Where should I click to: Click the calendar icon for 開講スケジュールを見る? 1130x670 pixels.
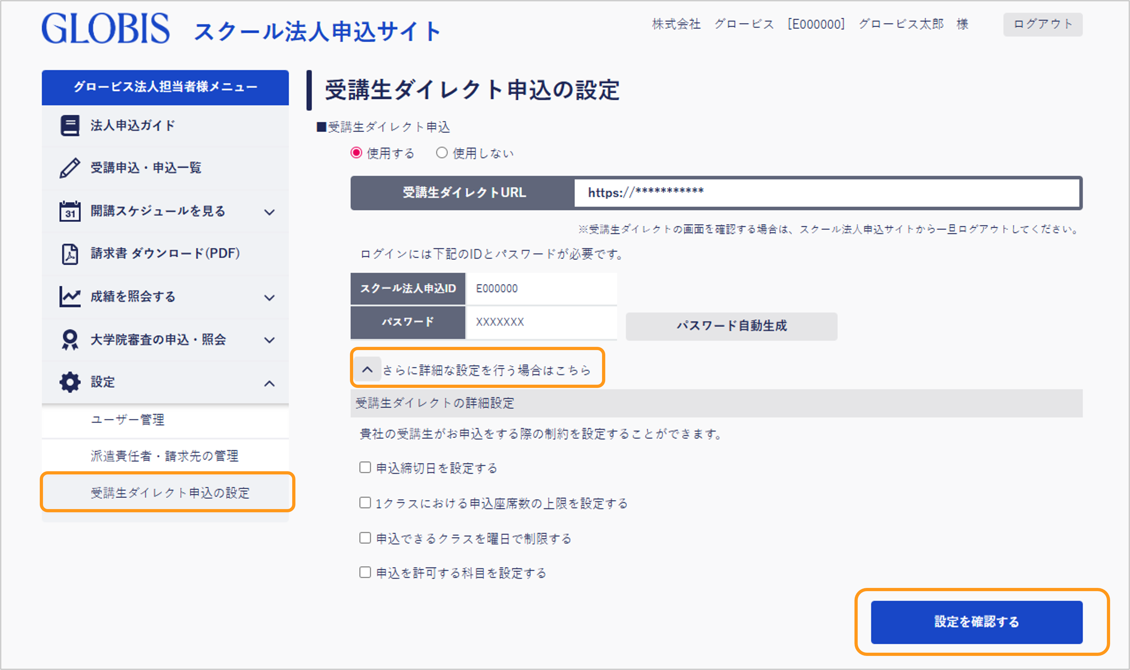[70, 211]
